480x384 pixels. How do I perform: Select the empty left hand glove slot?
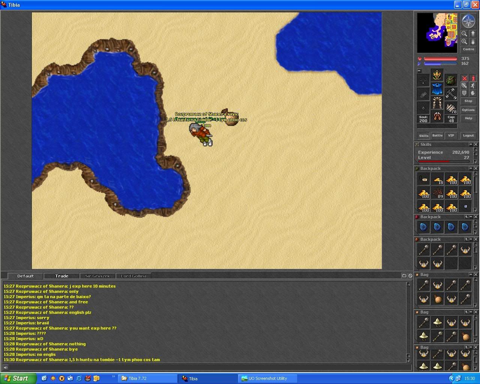click(x=423, y=94)
